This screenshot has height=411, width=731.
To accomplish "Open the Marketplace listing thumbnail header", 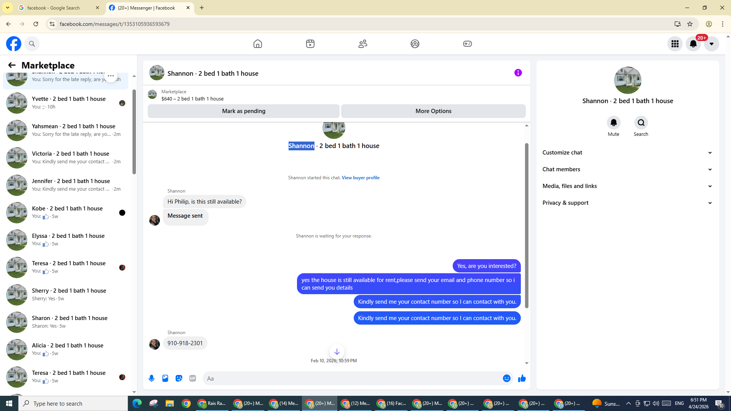I will [152, 94].
